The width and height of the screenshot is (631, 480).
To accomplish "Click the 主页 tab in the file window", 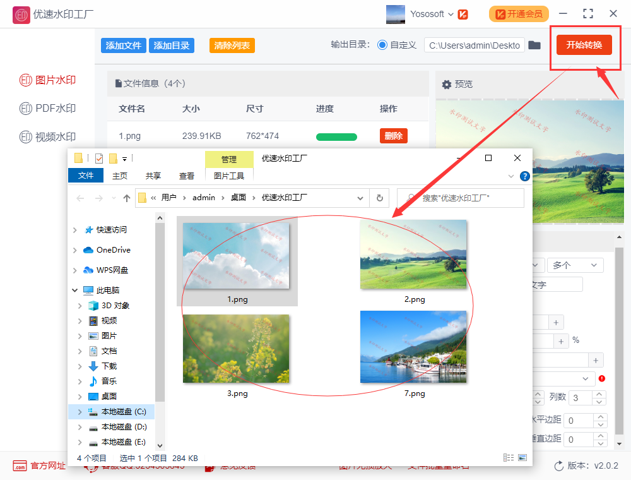I will (x=119, y=176).
